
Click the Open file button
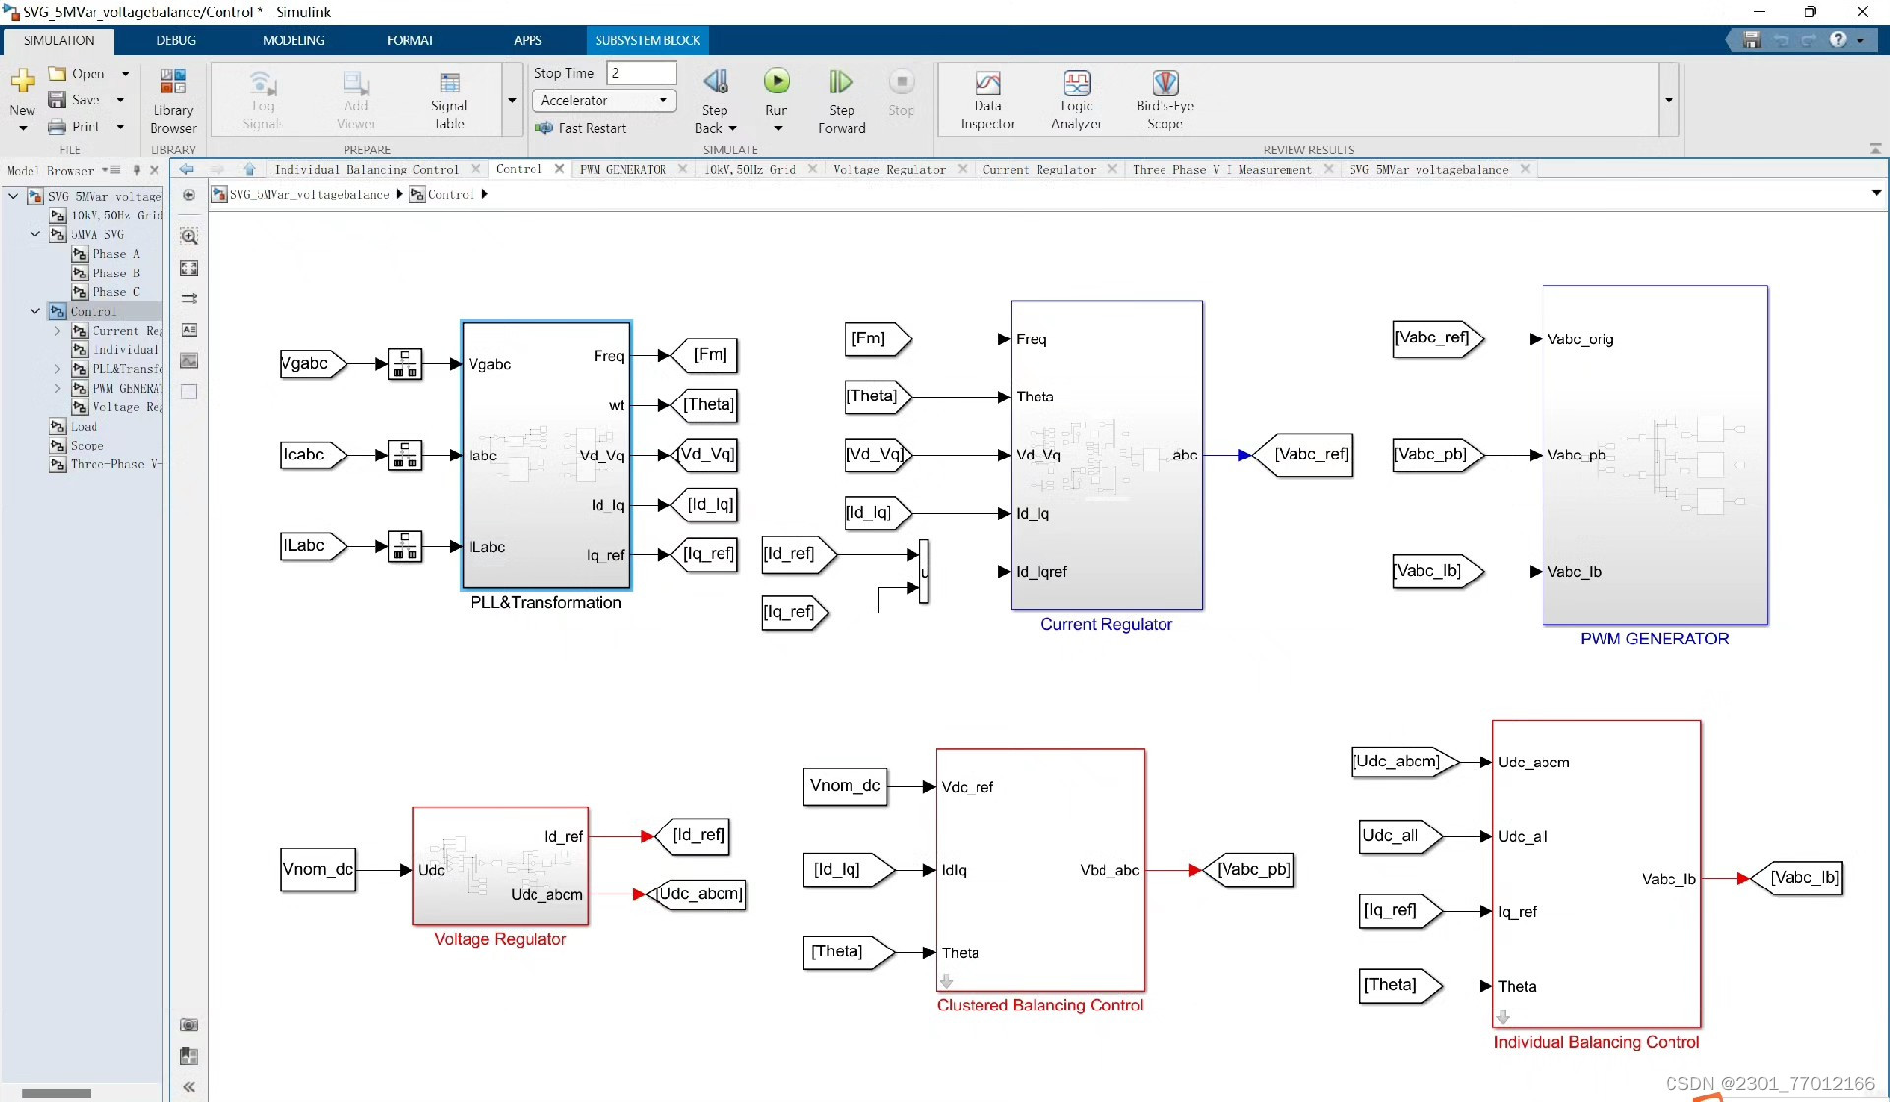pyautogui.click(x=77, y=74)
